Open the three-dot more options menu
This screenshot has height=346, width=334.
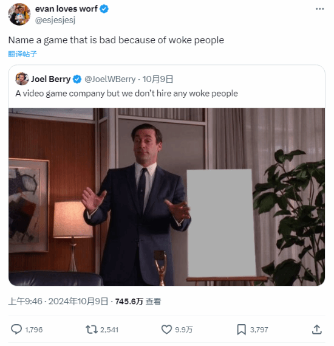tap(319, 9)
